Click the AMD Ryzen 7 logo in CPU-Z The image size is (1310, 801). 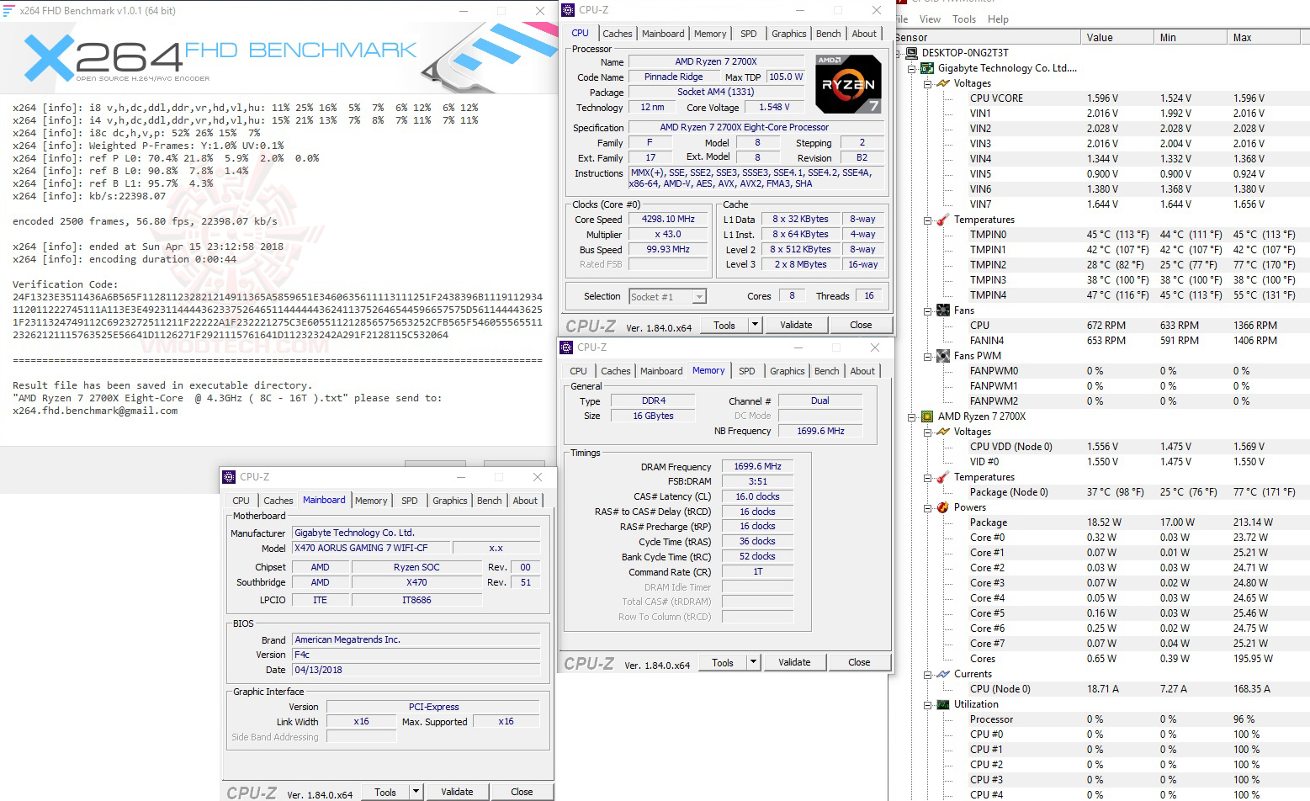tap(848, 83)
